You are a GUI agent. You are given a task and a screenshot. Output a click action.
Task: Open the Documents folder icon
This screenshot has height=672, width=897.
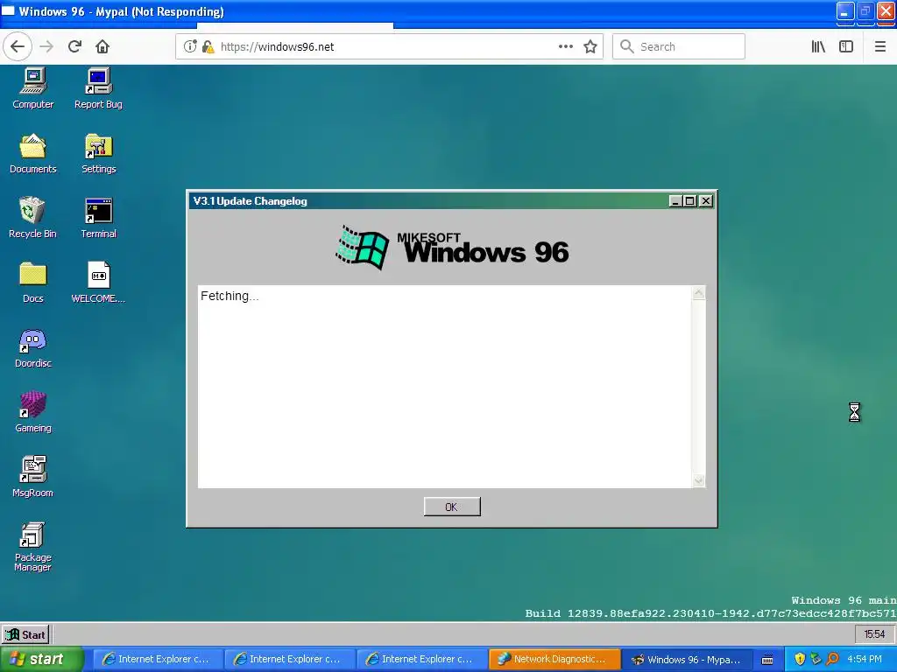33,153
